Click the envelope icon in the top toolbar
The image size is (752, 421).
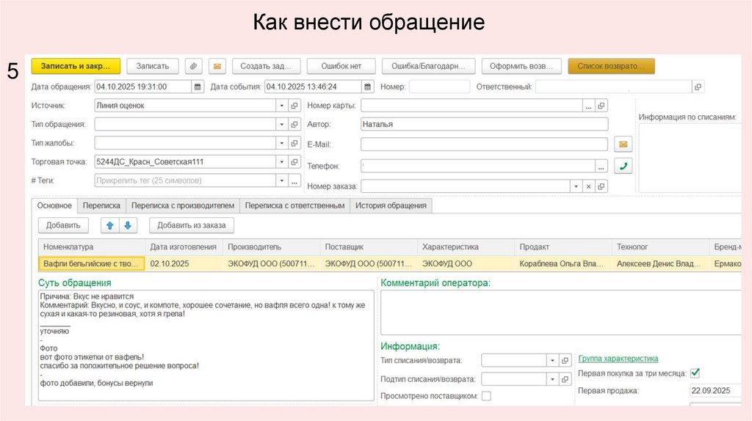pyautogui.click(x=217, y=66)
